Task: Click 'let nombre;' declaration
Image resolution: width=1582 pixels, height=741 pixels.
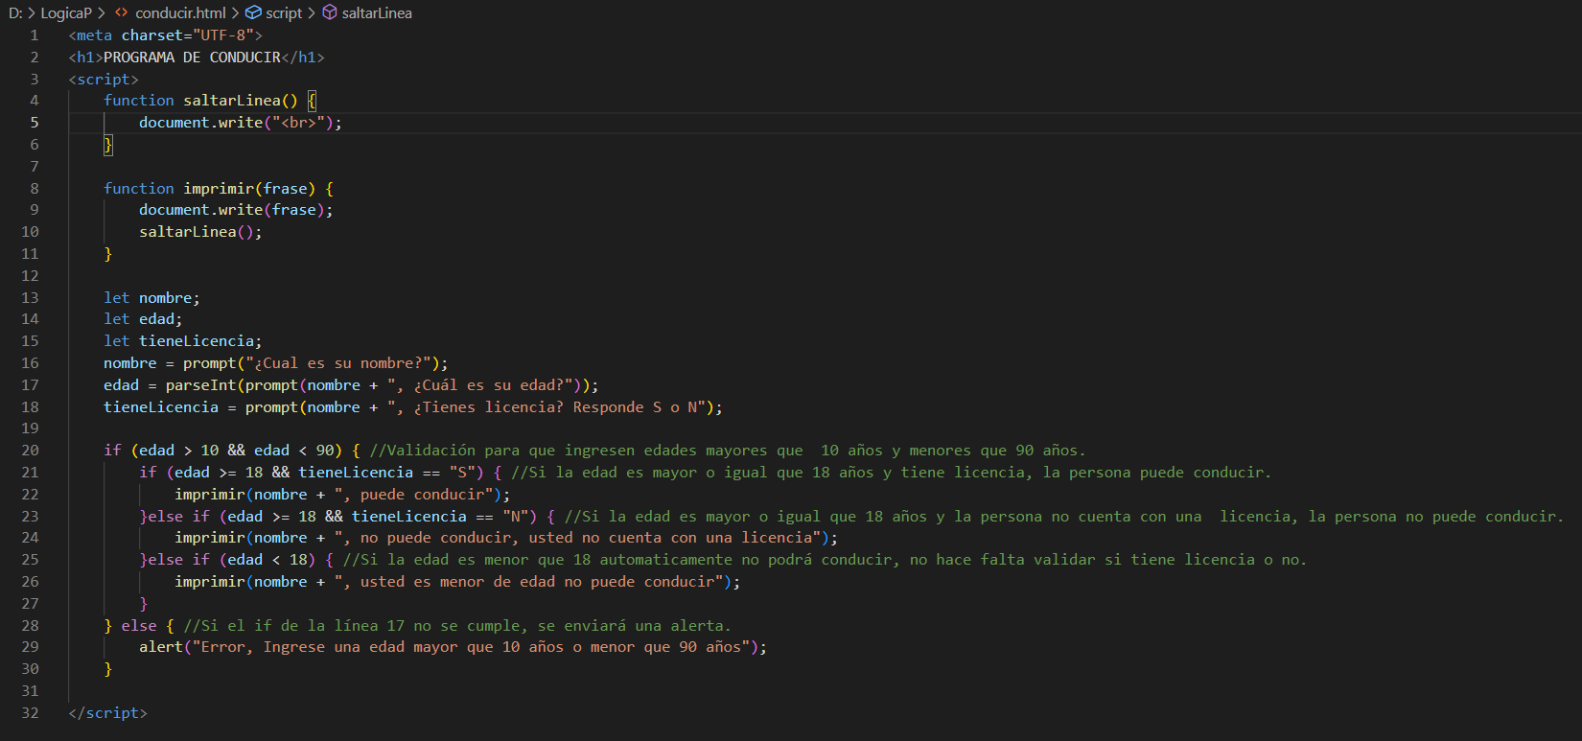Action: click(x=151, y=298)
